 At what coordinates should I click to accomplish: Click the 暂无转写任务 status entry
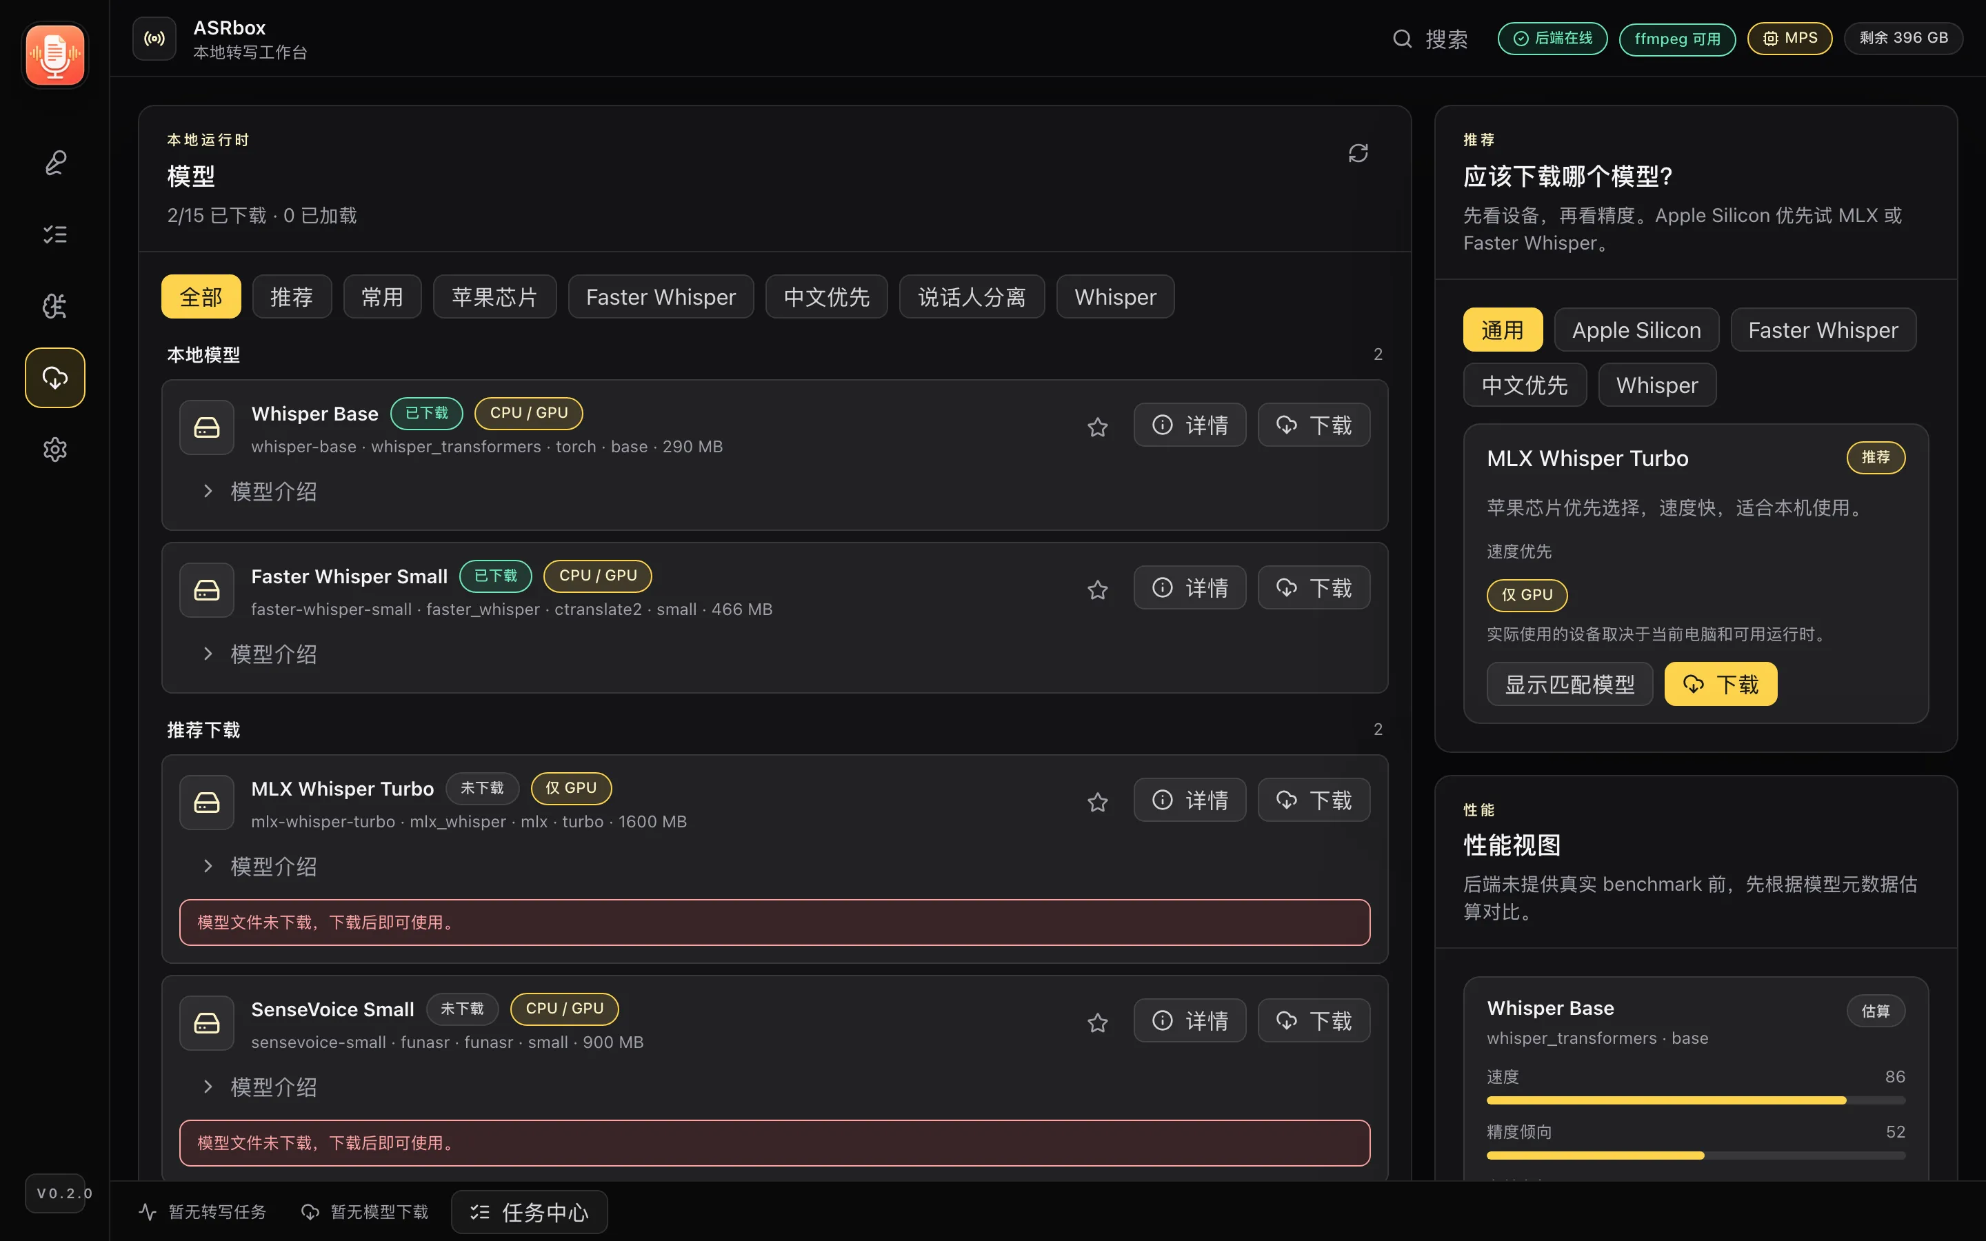(203, 1211)
